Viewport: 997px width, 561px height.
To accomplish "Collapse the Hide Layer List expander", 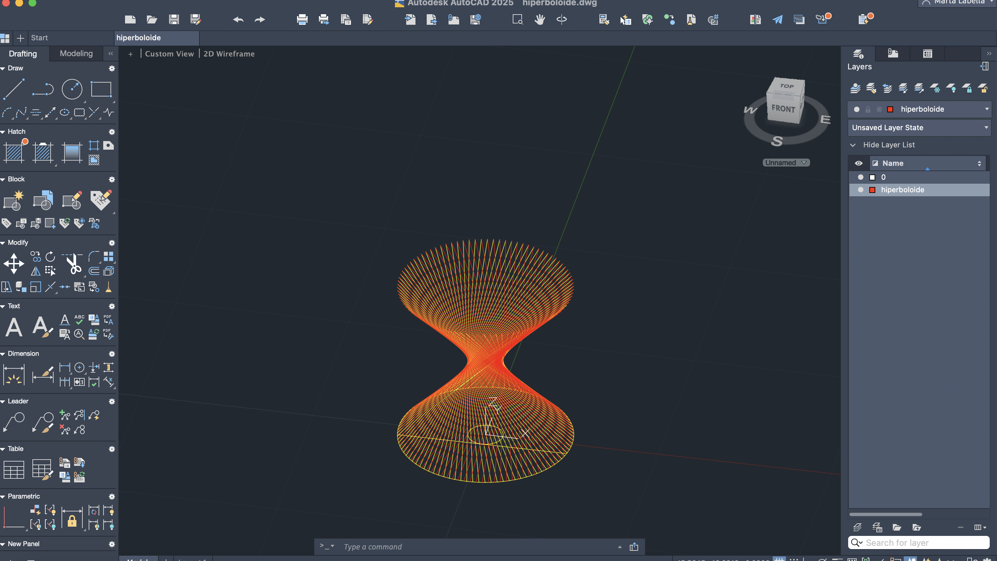I will tap(853, 145).
